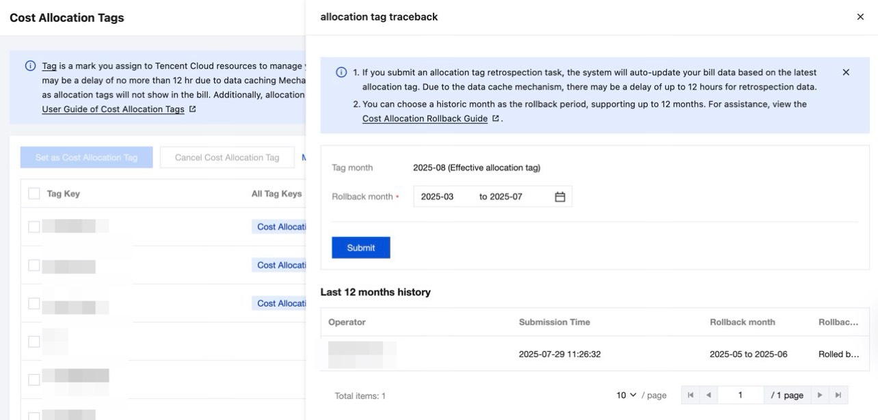
Task: Click the page number input field
Action: pyautogui.click(x=740, y=395)
